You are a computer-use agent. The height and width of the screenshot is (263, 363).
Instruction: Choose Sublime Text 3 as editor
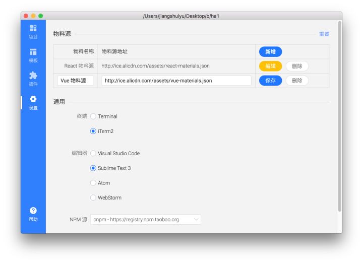point(93,168)
